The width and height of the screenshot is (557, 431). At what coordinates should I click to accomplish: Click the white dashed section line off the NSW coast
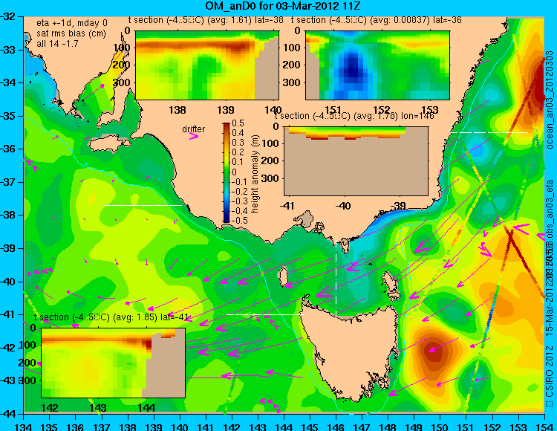[x=489, y=132]
